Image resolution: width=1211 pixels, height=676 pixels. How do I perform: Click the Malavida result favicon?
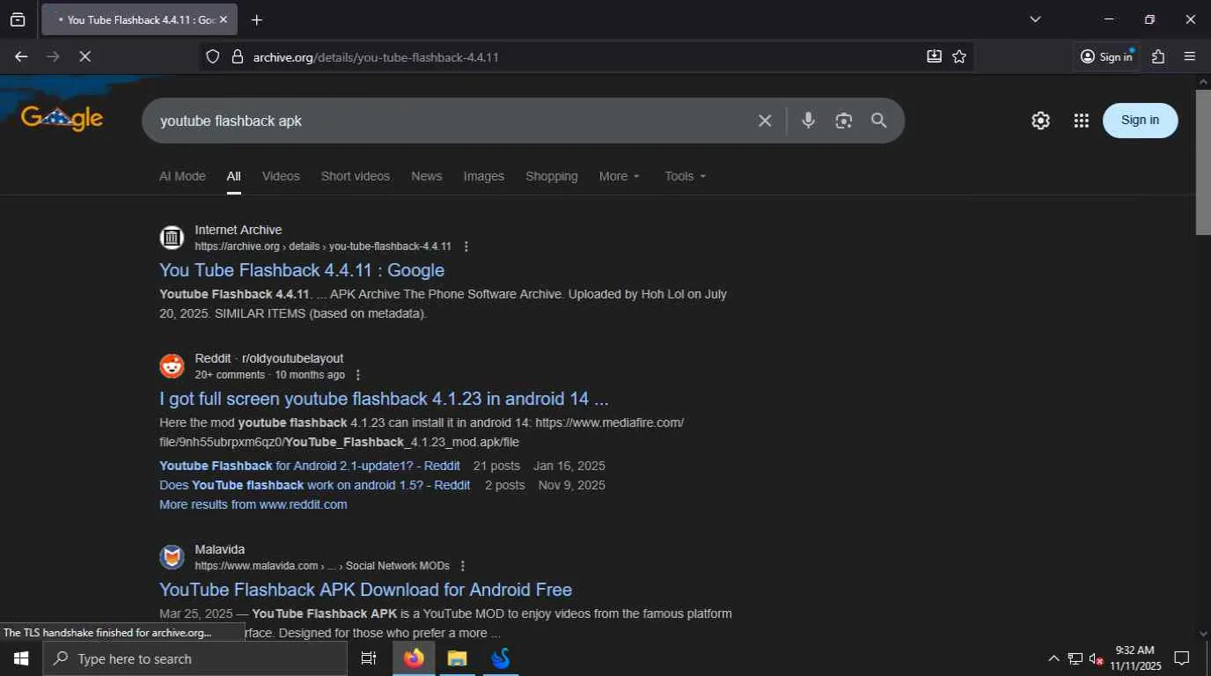(172, 557)
